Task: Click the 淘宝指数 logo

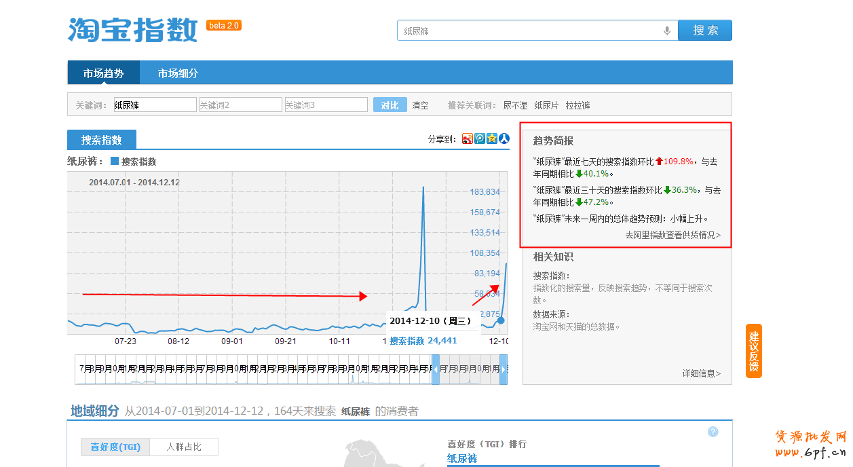Action: click(x=133, y=29)
